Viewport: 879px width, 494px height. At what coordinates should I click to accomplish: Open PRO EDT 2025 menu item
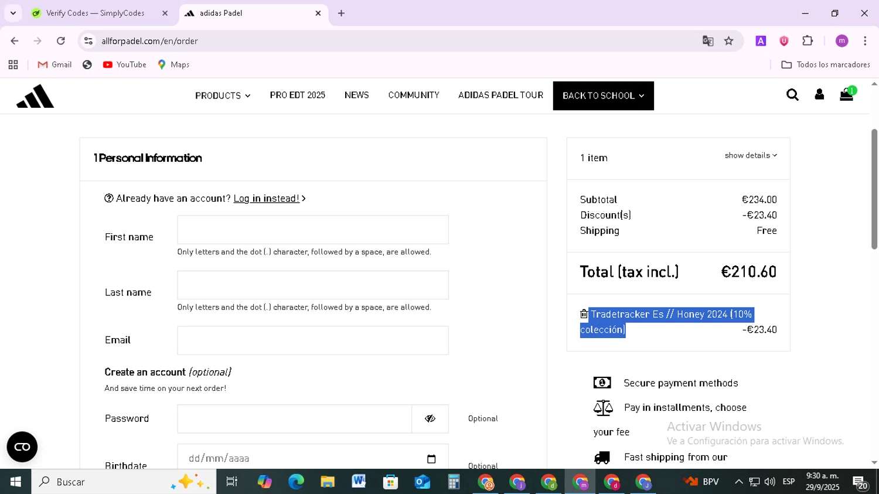click(297, 95)
